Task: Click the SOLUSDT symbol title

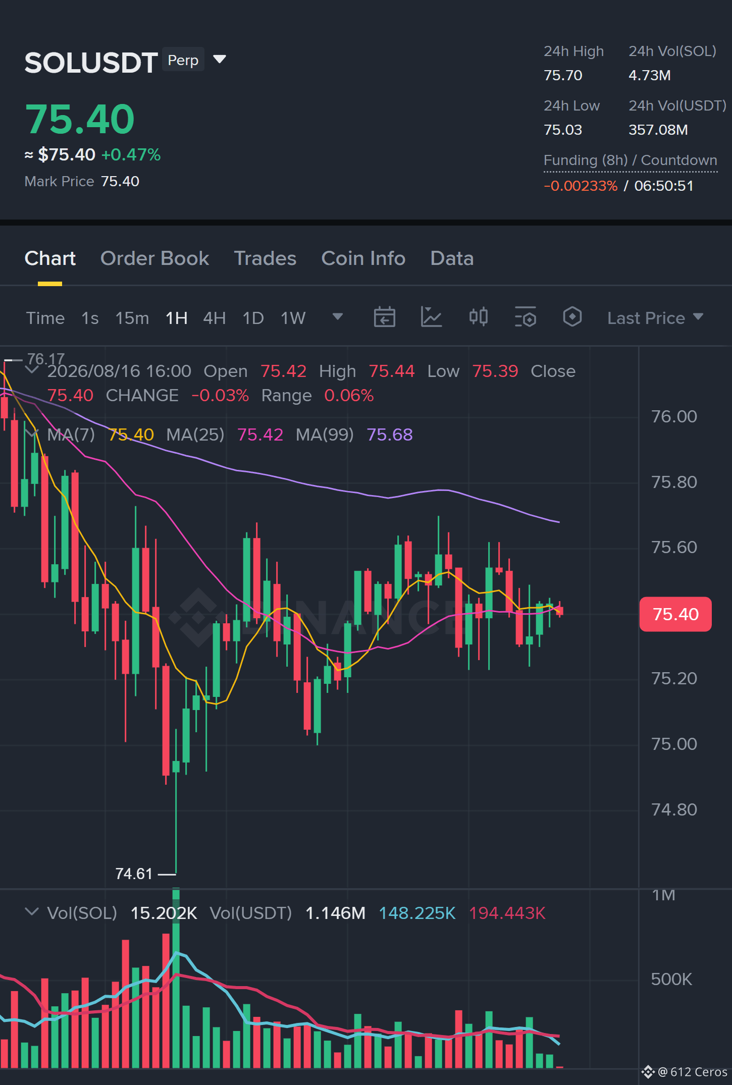Action: tap(91, 63)
